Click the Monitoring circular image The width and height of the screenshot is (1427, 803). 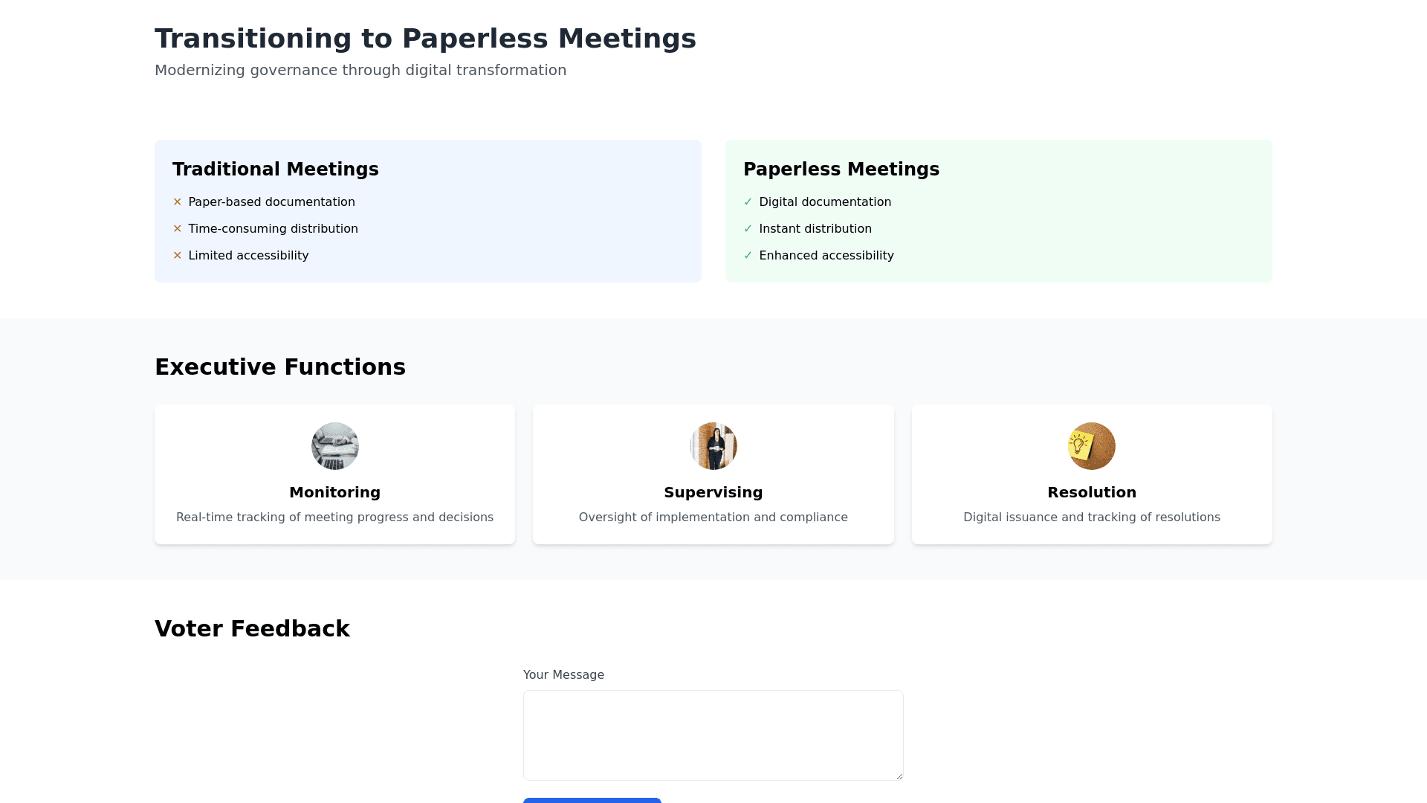point(334,446)
